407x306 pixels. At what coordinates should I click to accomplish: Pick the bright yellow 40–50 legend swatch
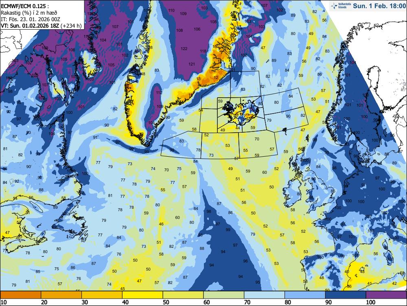(x=142, y=295)
